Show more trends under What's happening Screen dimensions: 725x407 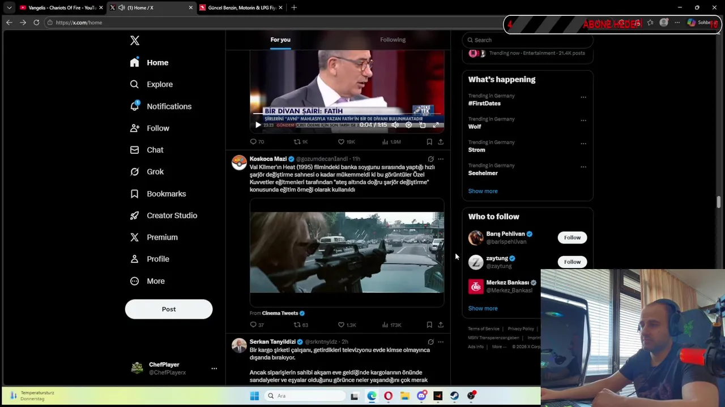pyautogui.click(x=483, y=191)
